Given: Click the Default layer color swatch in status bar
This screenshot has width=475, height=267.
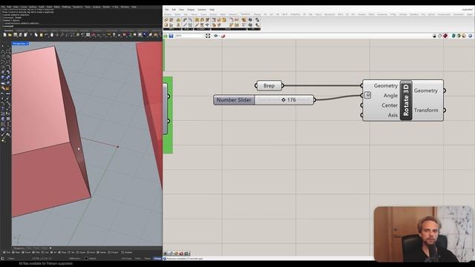Looking at the screenshot, I should pyautogui.click(x=86, y=259).
